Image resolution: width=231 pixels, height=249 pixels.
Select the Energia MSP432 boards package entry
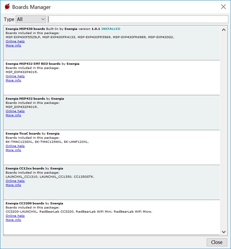pyautogui.click(x=112, y=113)
